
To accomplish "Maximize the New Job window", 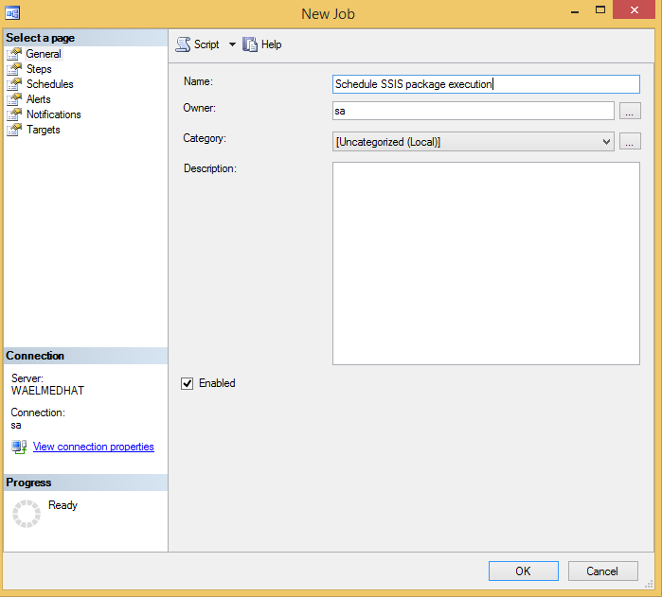I will click(x=599, y=10).
